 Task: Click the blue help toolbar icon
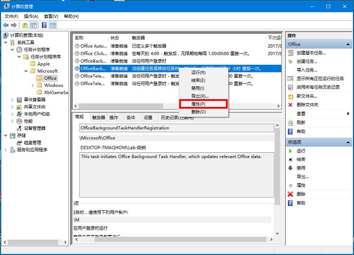[44, 25]
